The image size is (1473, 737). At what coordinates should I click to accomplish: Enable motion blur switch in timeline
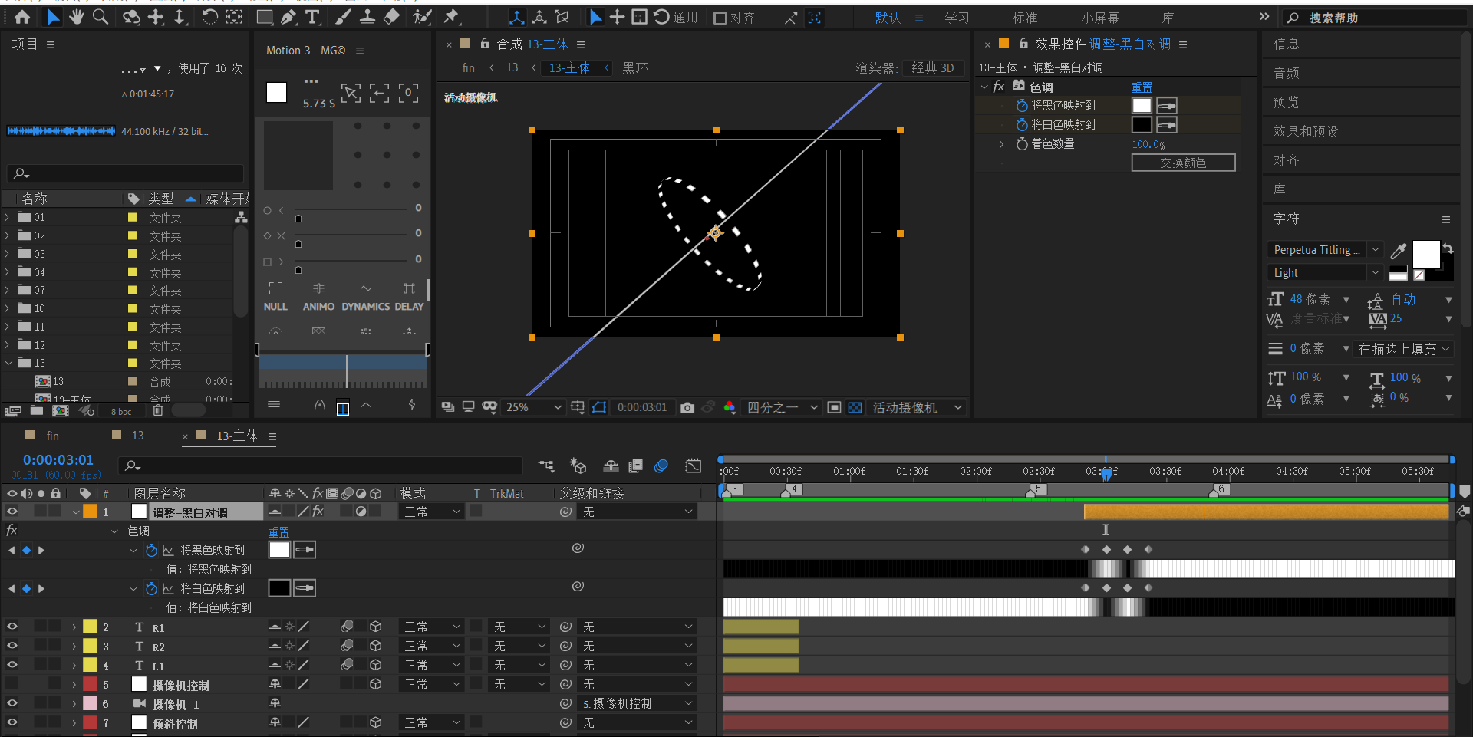(661, 466)
